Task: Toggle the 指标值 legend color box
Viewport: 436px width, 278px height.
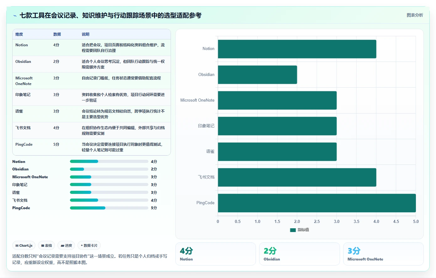Action: click(x=293, y=230)
